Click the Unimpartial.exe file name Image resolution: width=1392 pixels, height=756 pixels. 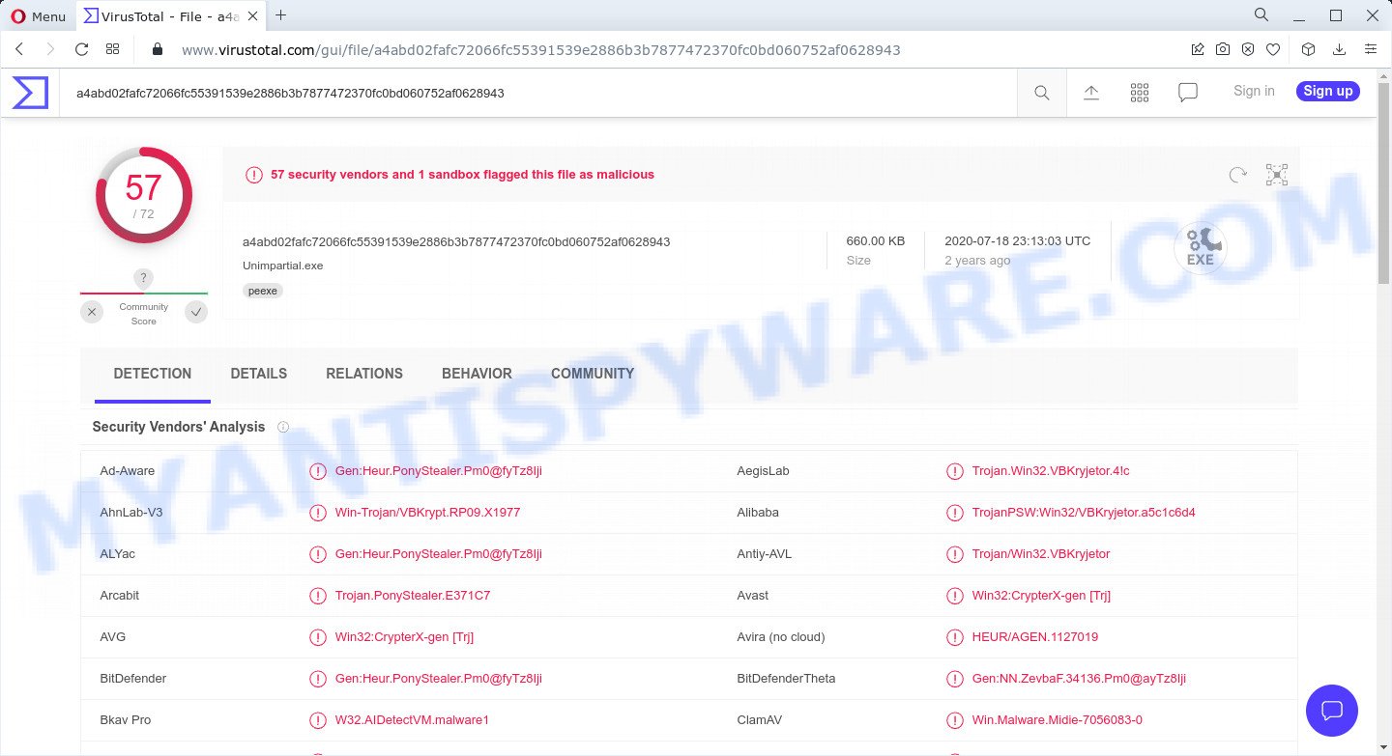[x=283, y=265]
